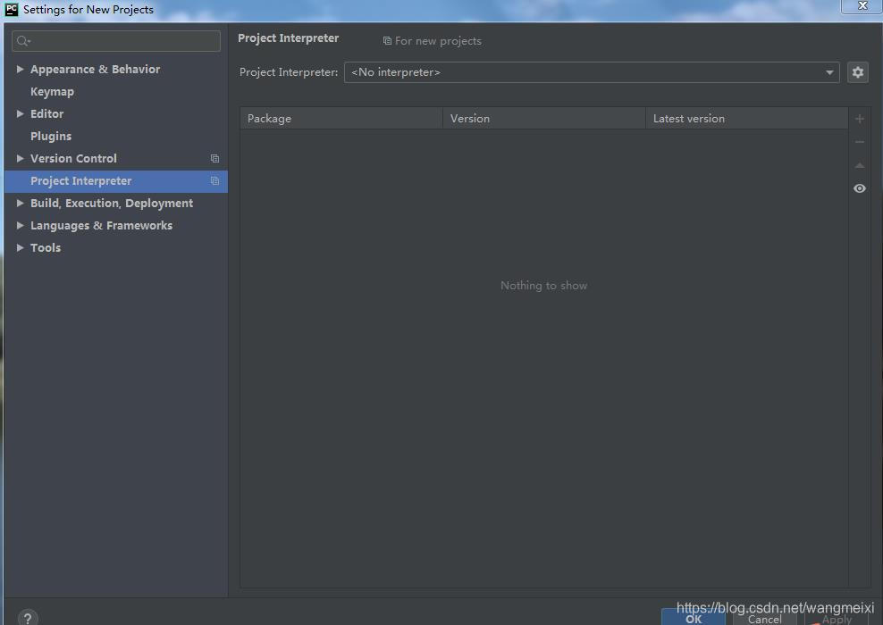This screenshot has height=625, width=883.
Task: Select Keymap in settings tree
Action: 52,92
